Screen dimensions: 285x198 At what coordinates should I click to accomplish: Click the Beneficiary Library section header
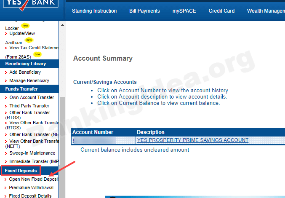pyautogui.click(x=29, y=64)
